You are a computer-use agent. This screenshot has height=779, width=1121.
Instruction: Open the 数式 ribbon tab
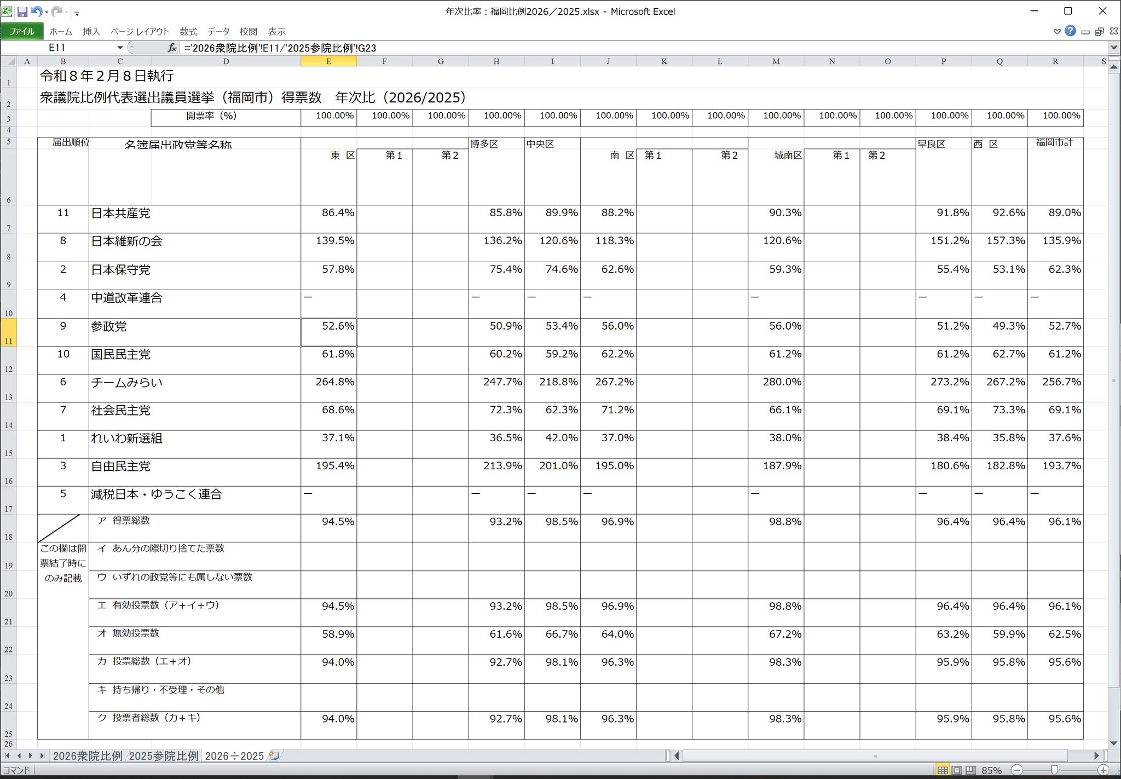click(x=188, y=31)
